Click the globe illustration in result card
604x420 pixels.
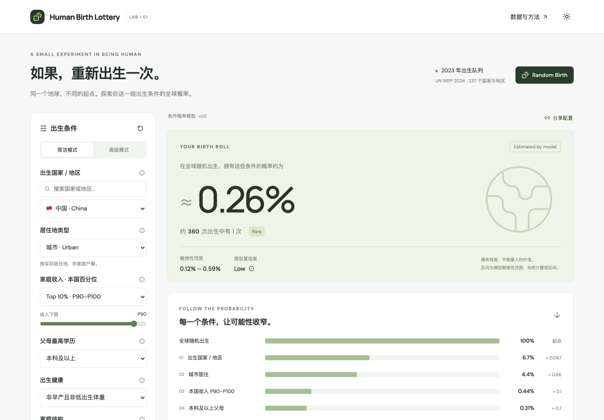(519, 199)
